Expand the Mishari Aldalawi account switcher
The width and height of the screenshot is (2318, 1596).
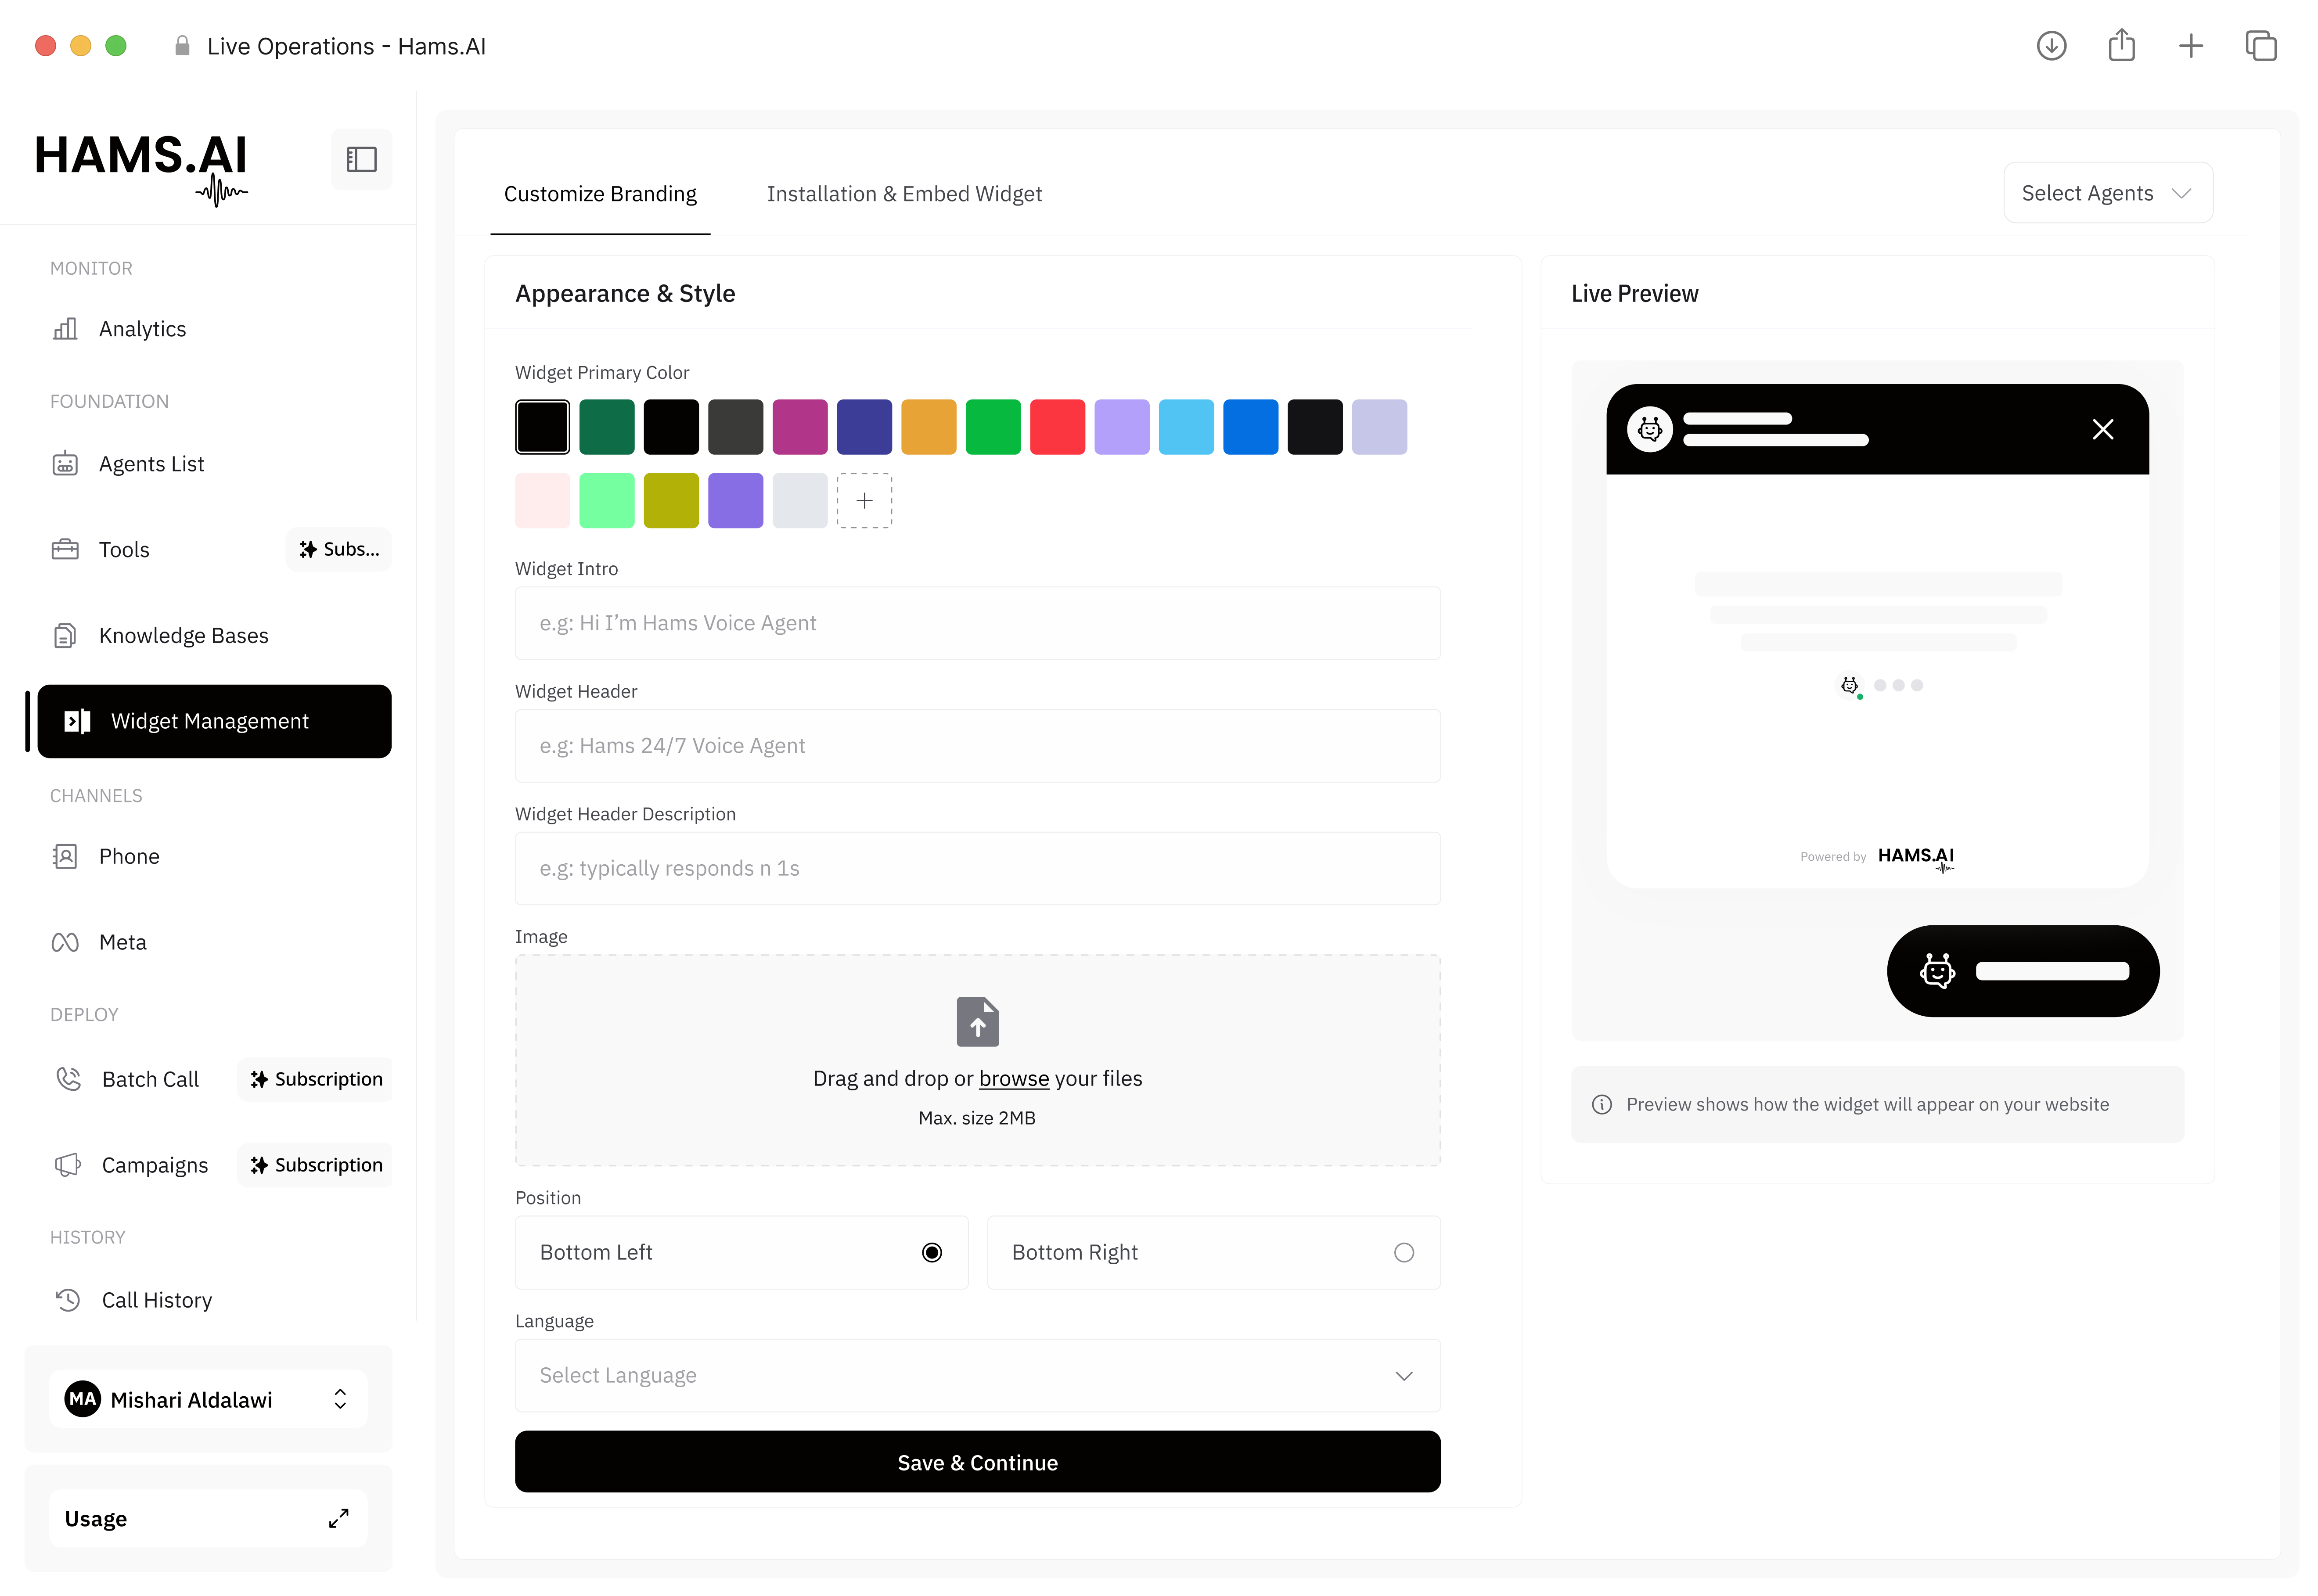208,1399
